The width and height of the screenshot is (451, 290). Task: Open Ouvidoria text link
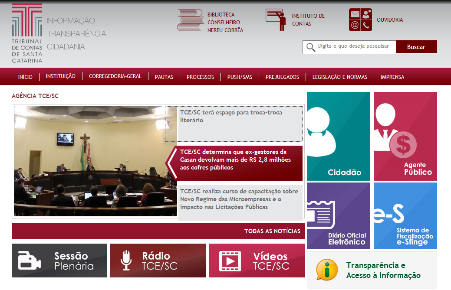pyautogui.click(x=390, y=20)
